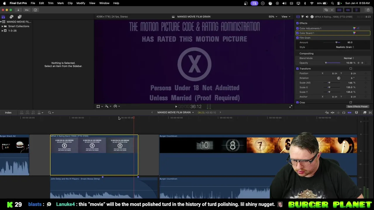Open the Transitions browser icon
The width and height of the screenshot is (374, 210).
(370, 113)
